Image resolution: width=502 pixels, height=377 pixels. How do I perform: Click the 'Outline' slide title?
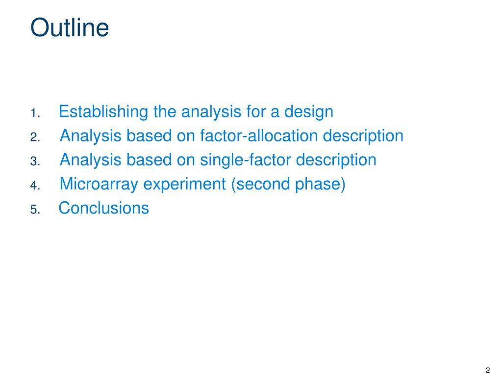point(70,27)
